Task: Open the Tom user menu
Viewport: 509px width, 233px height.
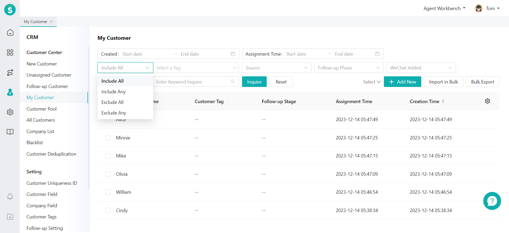Action: coord(493,8)
